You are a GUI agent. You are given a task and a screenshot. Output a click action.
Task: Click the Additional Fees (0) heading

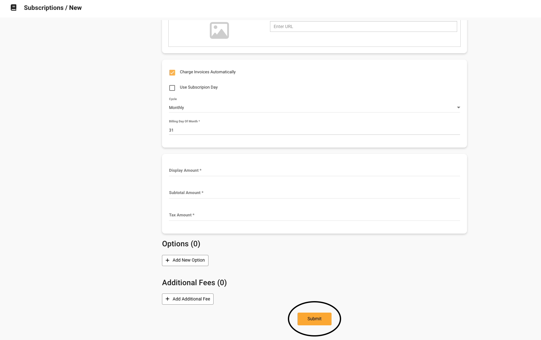click(194, 283)
